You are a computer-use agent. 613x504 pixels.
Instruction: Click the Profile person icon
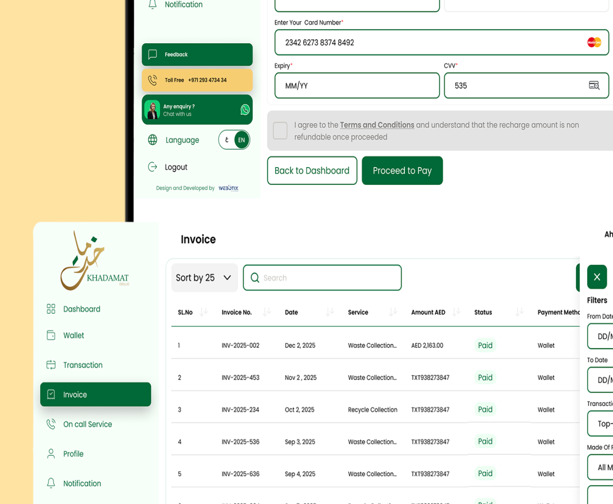click(51, 454)
